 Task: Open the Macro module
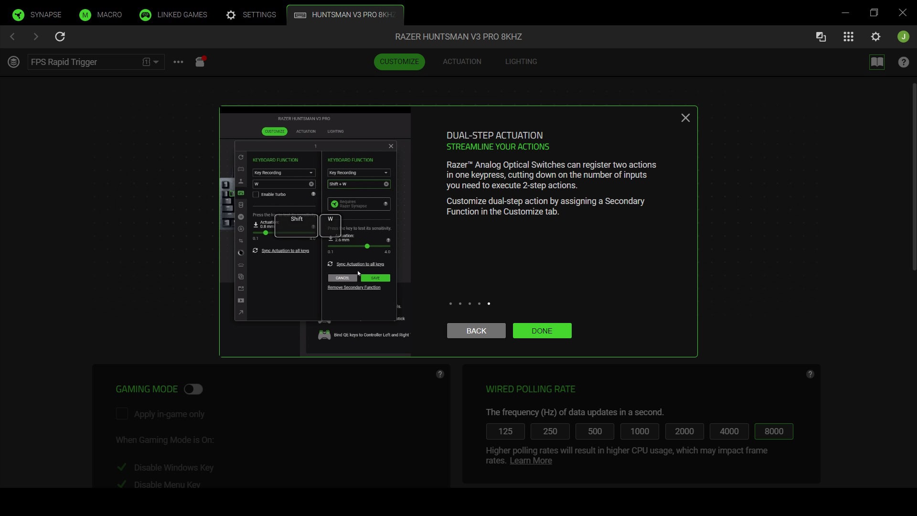[x=101, y=14]
